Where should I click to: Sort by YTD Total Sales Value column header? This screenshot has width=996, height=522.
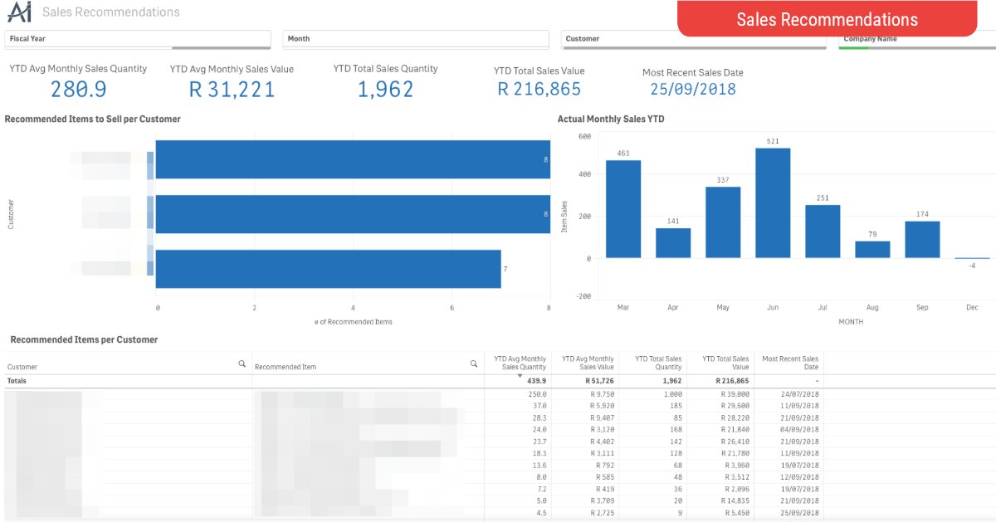point(725,363)
